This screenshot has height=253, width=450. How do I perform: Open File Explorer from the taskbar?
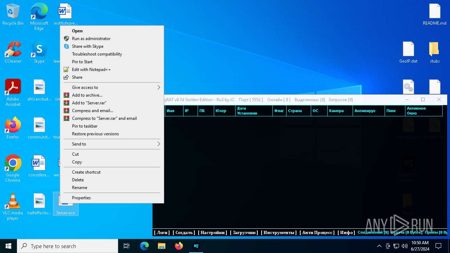(x=161, y=246)
